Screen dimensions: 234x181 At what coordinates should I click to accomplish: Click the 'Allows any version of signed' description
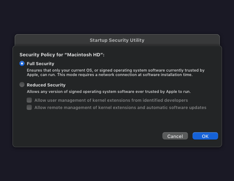pos(109,92)
